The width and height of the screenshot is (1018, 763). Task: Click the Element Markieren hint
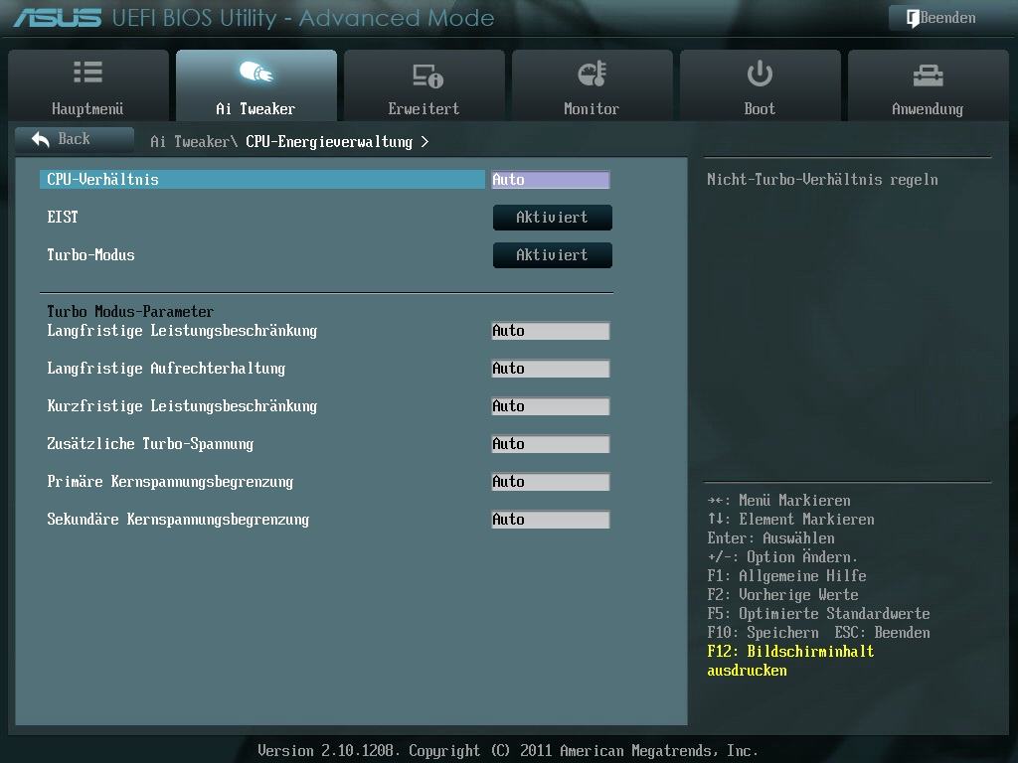pyautogui.click(x=790, y=520)
